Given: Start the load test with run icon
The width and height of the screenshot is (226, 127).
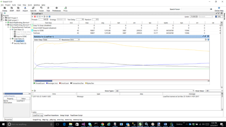Looking at the screenshot, I should click(x=32, y=17).
